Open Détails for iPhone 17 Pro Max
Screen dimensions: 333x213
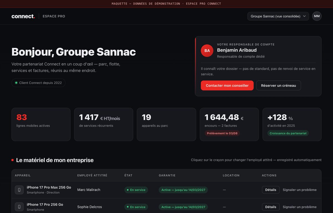tap(271, 190)
